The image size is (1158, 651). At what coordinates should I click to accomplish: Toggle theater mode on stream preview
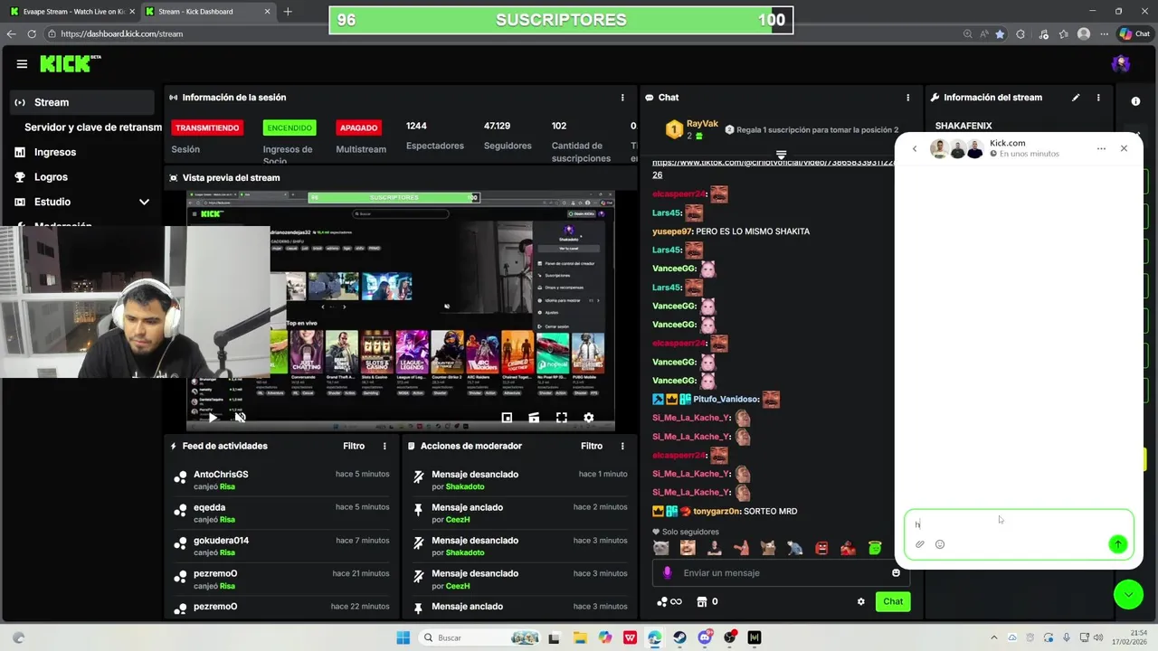534,418
